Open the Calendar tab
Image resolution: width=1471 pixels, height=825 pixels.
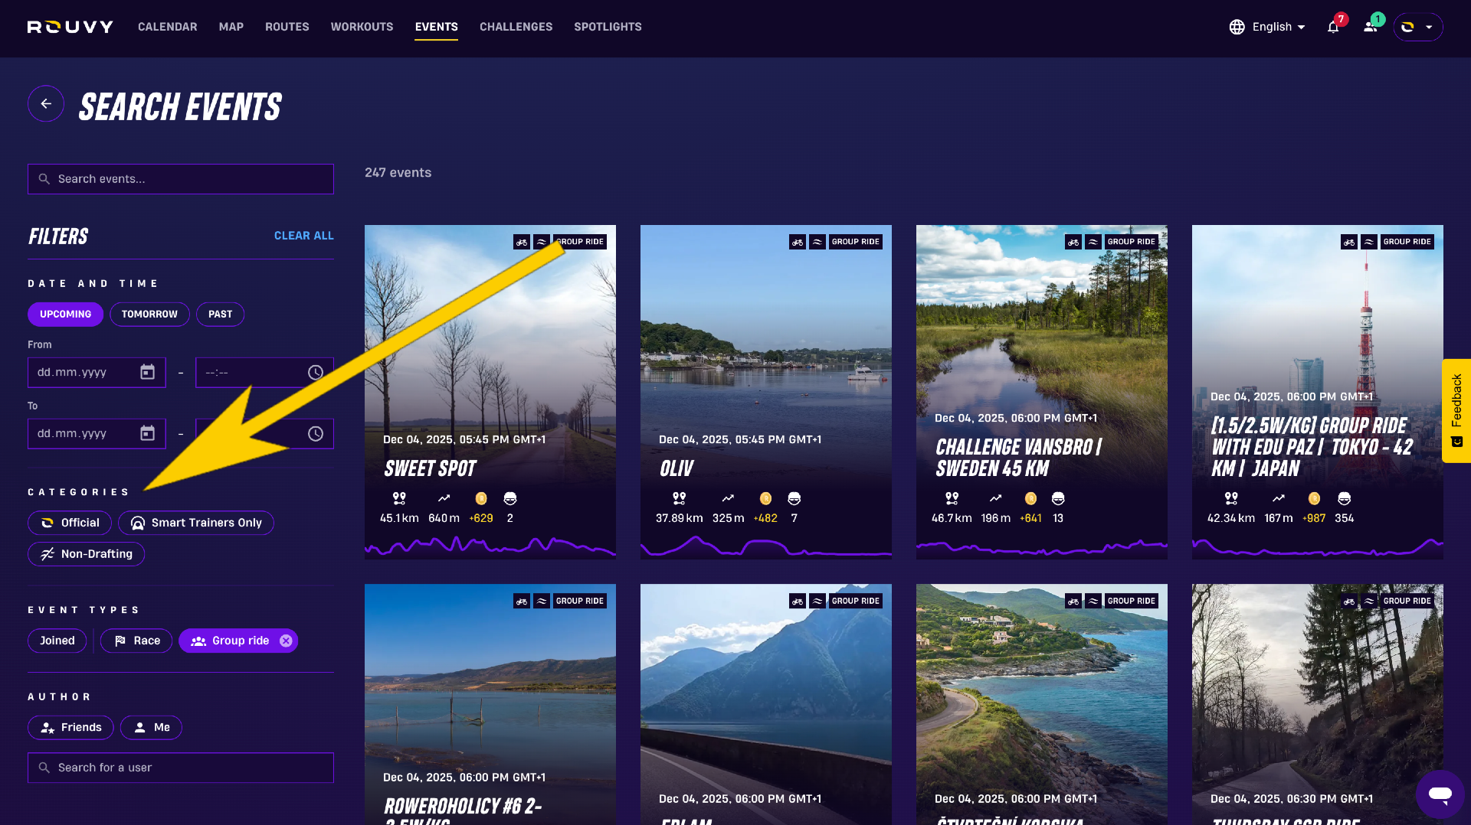coord(167,27)
